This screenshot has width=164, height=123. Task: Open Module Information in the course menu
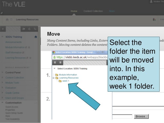(15, 47)
